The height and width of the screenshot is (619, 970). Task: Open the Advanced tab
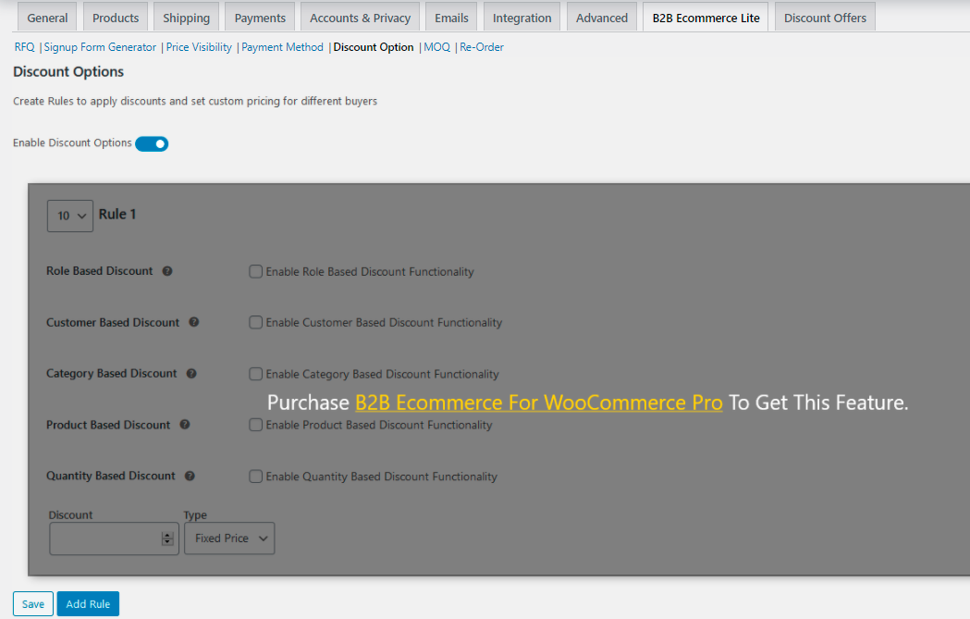point(601,18)
